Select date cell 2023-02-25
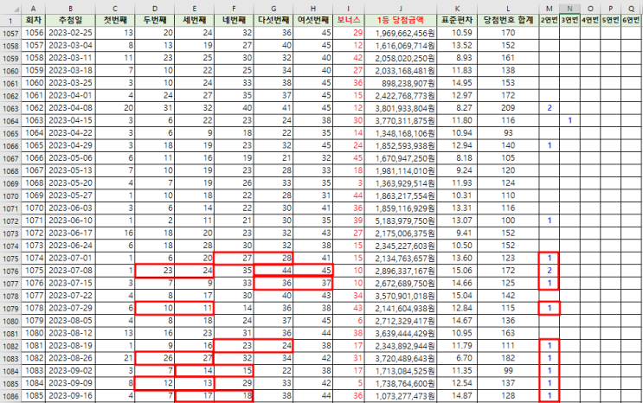The width and height of the screenshot is (643, 403). [71, 33]
